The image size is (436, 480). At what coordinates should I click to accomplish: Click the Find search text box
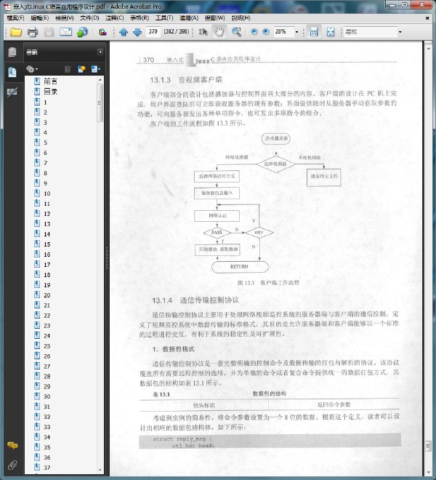[371, 31]
